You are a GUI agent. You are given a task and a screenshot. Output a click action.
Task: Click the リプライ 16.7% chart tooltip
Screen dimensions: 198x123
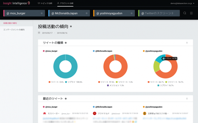[170, 59]
